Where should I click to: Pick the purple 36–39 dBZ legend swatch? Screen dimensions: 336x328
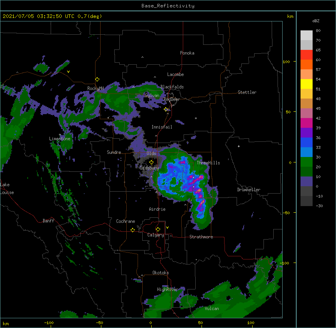(x=306, y=133)
